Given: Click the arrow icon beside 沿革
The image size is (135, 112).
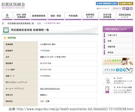Looking at the screenshot, I should (x=104, y=41).
